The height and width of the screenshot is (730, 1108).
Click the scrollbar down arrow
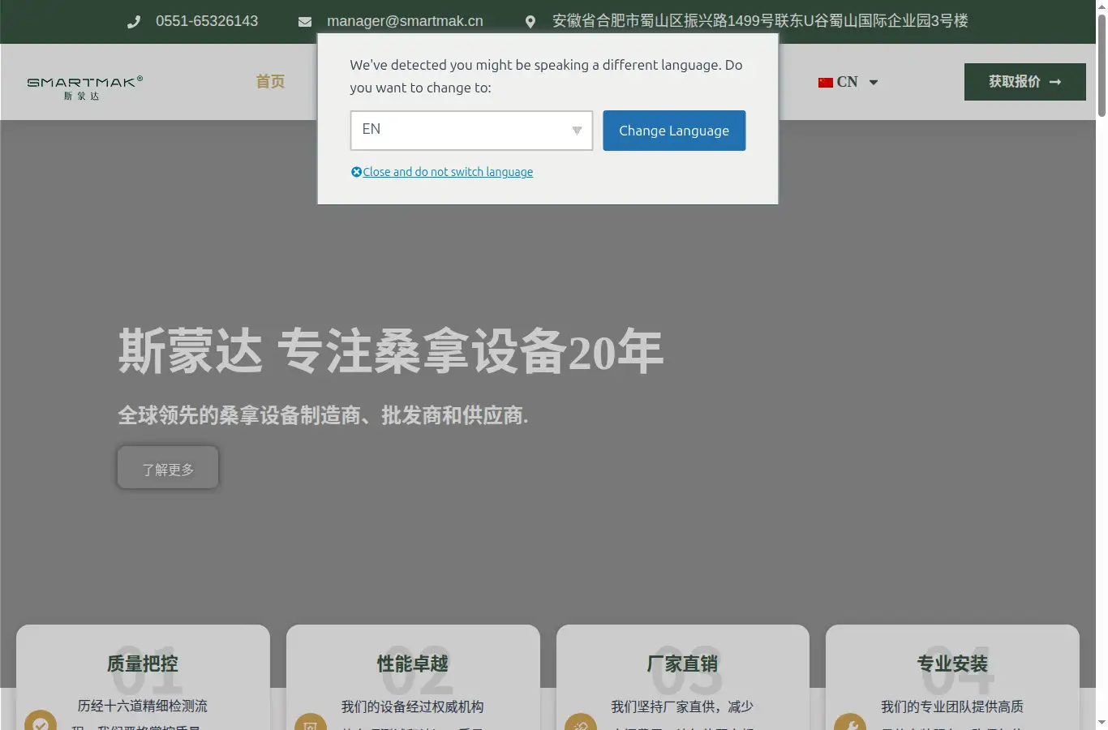(1102, 723)
